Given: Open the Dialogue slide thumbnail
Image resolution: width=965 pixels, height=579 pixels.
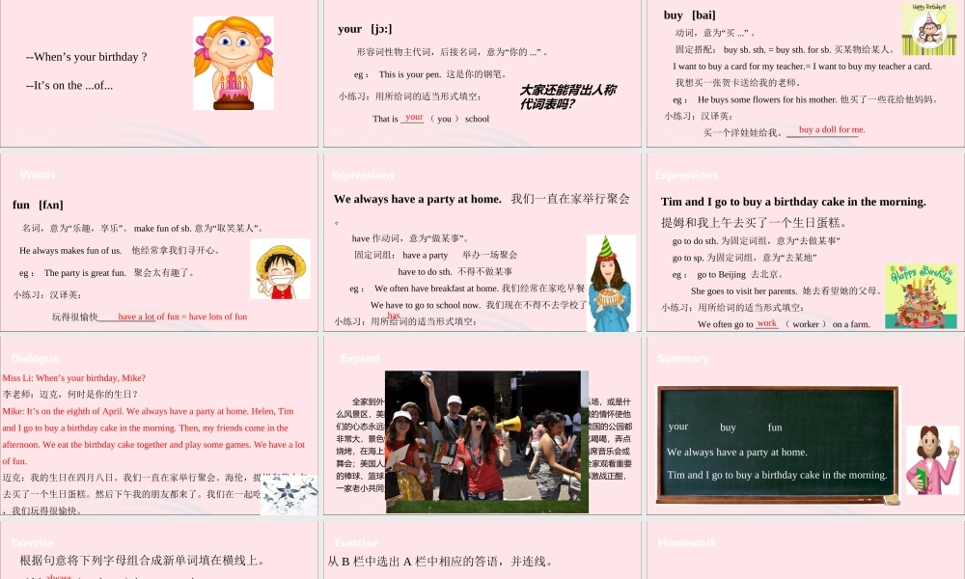Looking at the screenshot, I should [x=159, y=426].
